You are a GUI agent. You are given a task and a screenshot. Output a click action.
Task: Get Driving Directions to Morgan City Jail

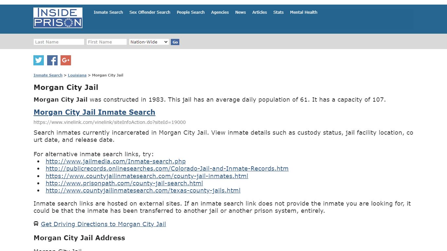[103, 224]
